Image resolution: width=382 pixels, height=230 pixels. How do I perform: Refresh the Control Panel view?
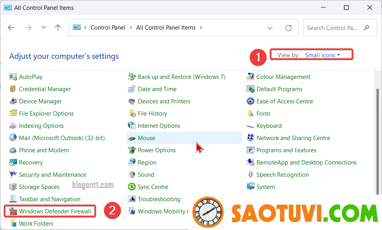(x=289, y=28)
